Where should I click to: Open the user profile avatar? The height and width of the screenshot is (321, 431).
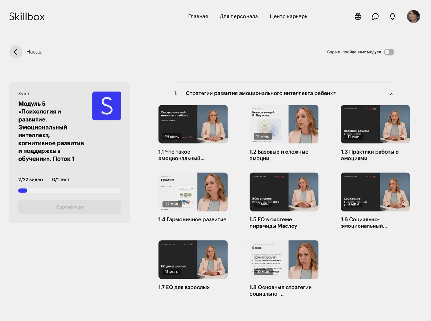413,16
